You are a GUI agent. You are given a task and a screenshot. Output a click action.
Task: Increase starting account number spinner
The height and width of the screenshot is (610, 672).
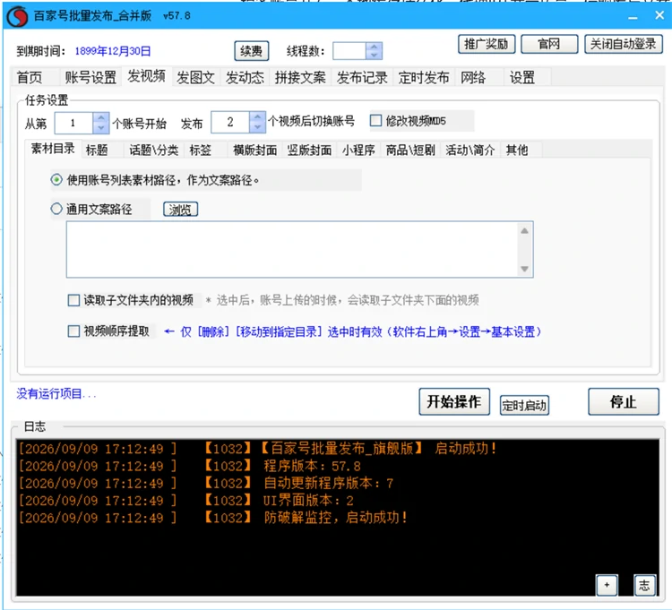coord(100,118)
